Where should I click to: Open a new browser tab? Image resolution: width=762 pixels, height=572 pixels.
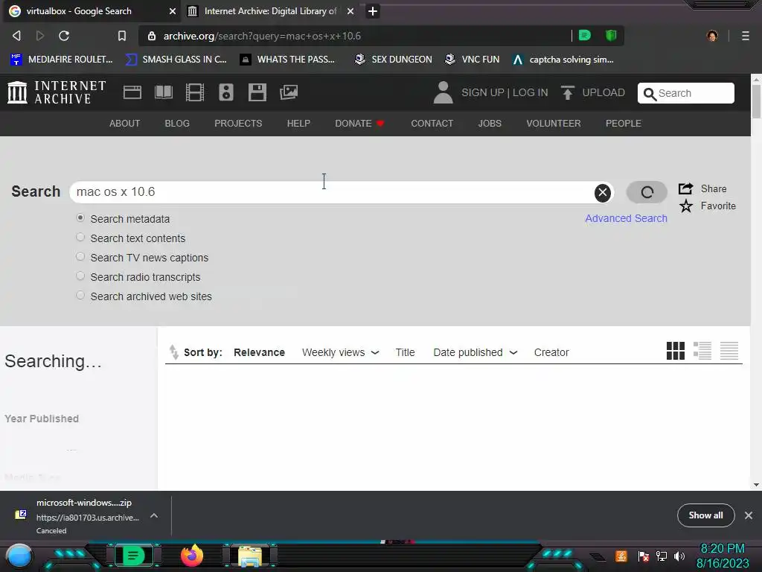point(372,11)
